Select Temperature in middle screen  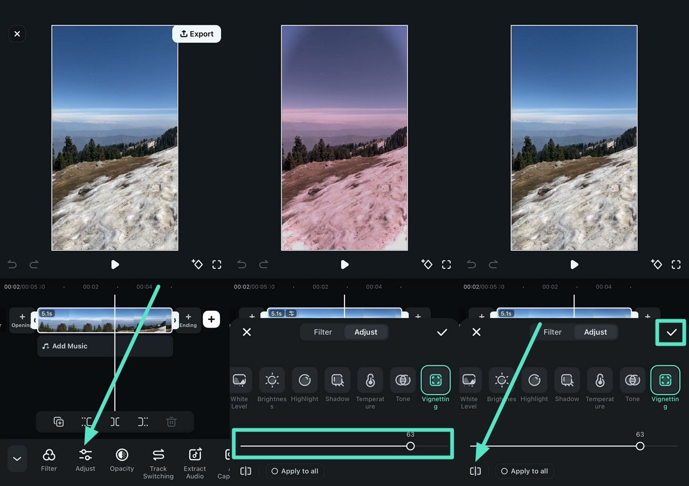[370, 388]
